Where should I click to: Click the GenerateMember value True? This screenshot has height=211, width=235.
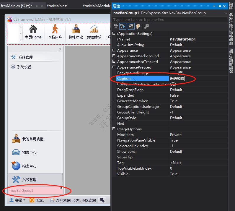pos(174,101)
